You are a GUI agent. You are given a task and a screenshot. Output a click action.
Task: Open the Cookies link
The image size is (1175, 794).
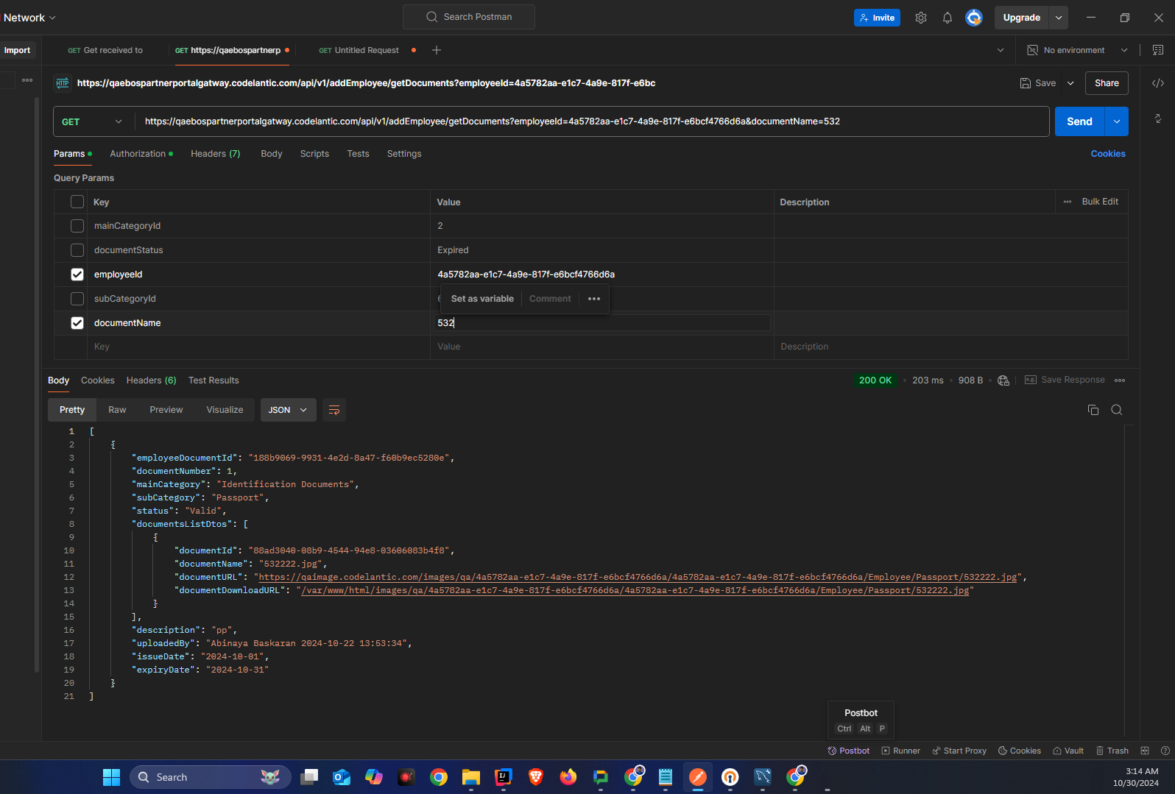pyautogui.click(x=1108, y=154)
